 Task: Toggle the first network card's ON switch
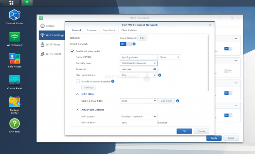pyautogui.click(x=228, y=49)
